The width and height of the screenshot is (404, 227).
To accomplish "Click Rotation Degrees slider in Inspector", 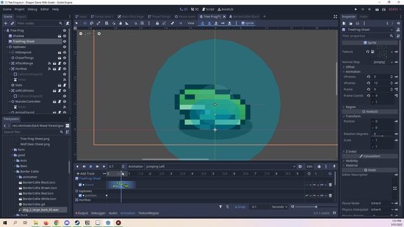I will (x=383, y=136).
